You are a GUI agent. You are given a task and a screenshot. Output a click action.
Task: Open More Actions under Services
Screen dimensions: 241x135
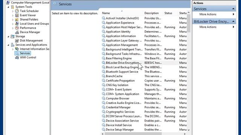(208, 14)
